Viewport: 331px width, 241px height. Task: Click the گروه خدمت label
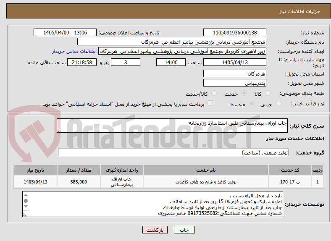310,152
